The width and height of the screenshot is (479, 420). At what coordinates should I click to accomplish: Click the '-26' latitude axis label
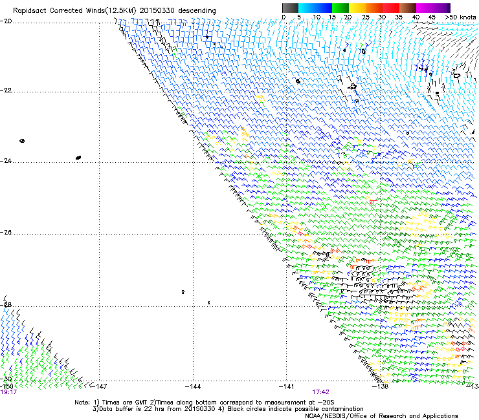pos(6,233)
